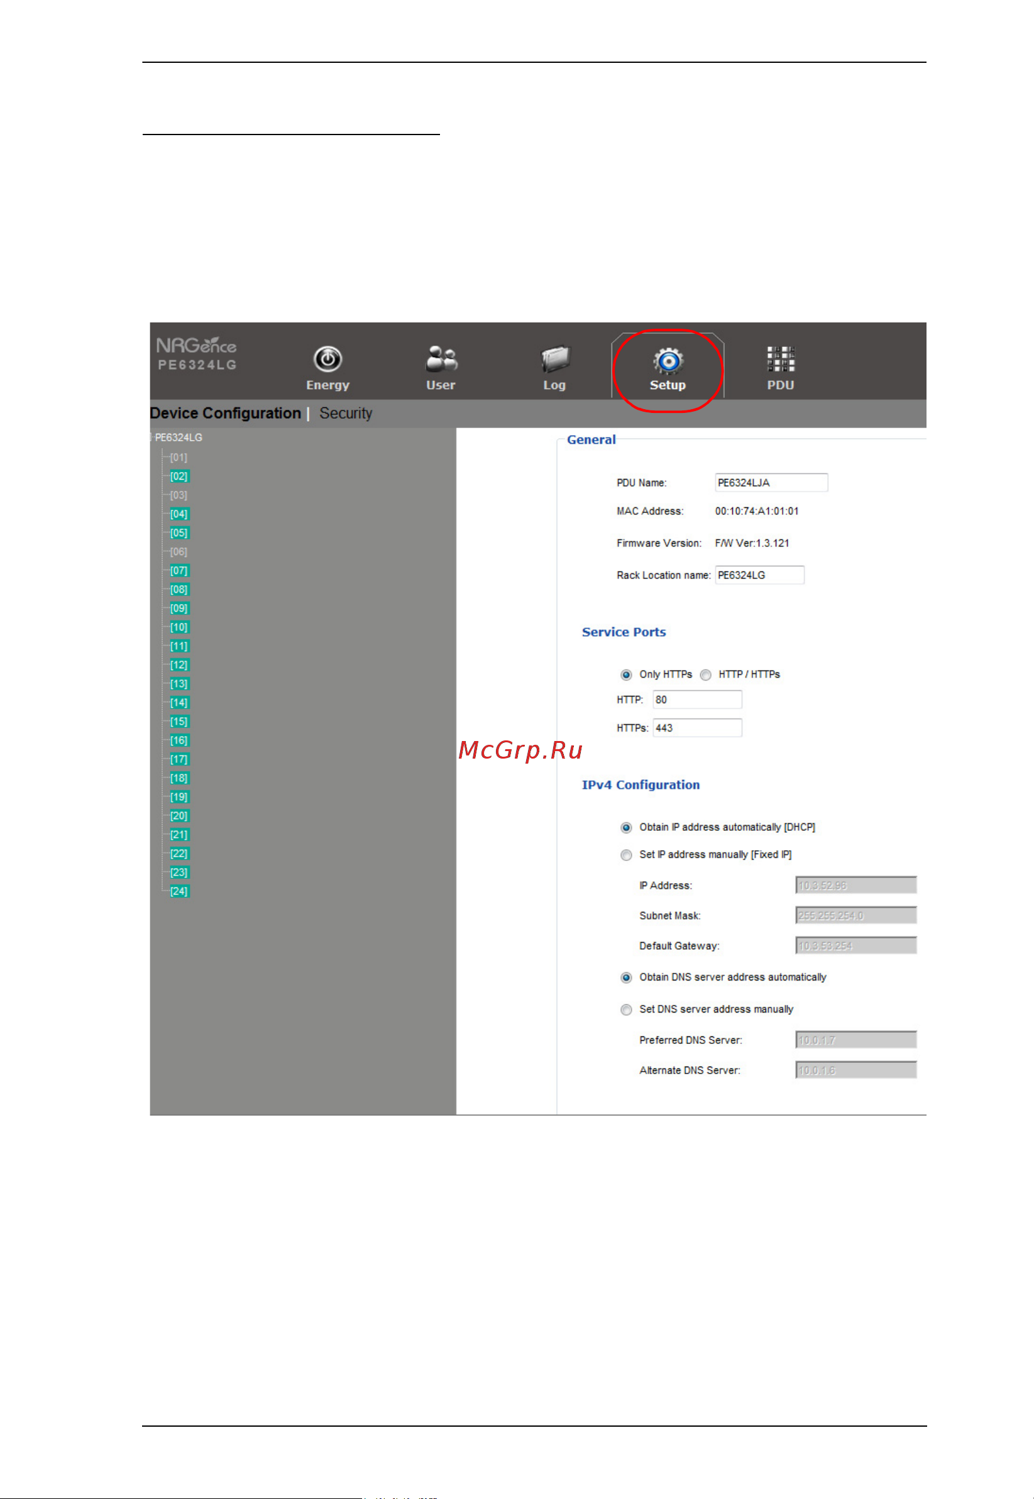The height and width of the screenshot is (1499, 1034).
Task: Switch to the Security tab
Action: click(x=346, y=414)
